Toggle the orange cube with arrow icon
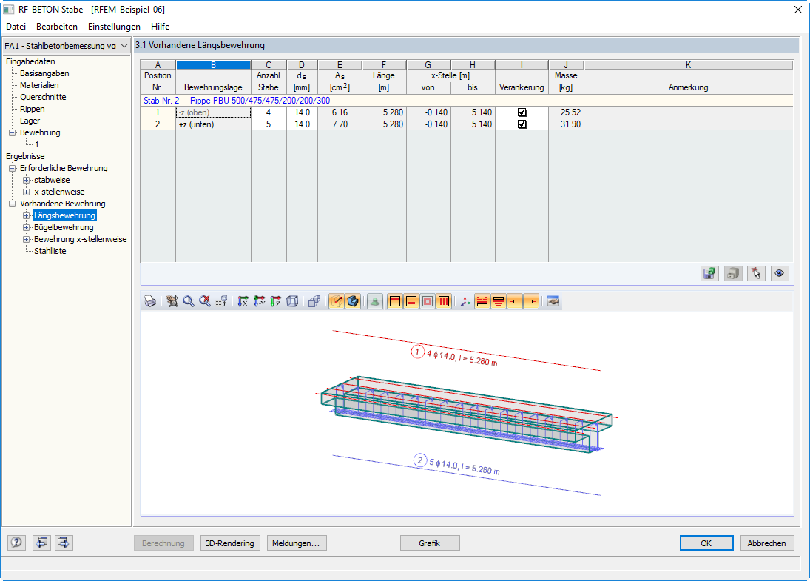Screen dimensions: 810x581 (x=337, y=301)
